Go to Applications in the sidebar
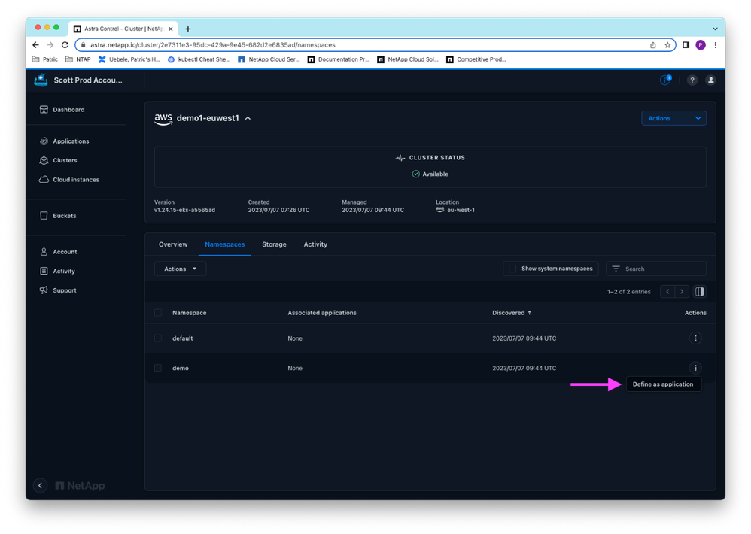 pyautogui.click(x=64, y=141)
